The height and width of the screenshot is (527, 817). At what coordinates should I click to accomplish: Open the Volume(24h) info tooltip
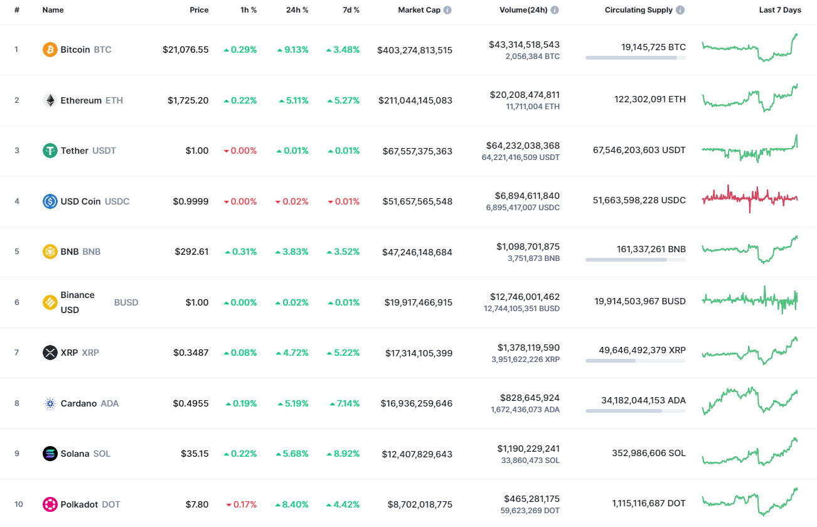point(555,9)
